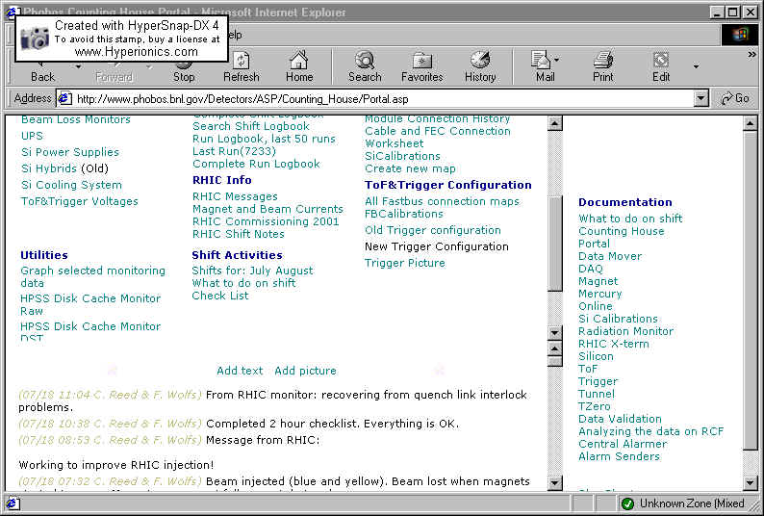Open Analyzing the data on RCF link
Viewport: 764px width, 516px height.
(x=651, y=431)
